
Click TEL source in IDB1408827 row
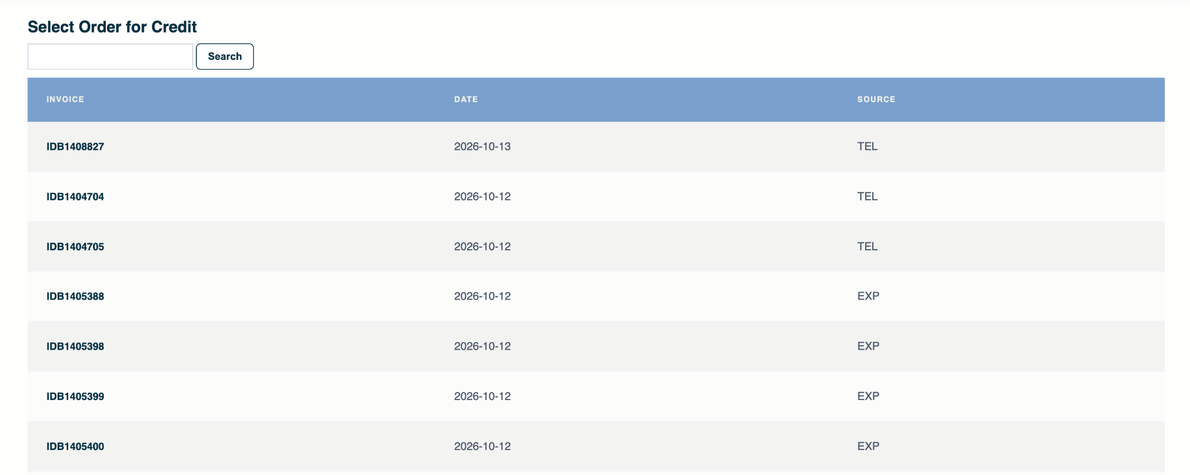(x=868, y=146)
